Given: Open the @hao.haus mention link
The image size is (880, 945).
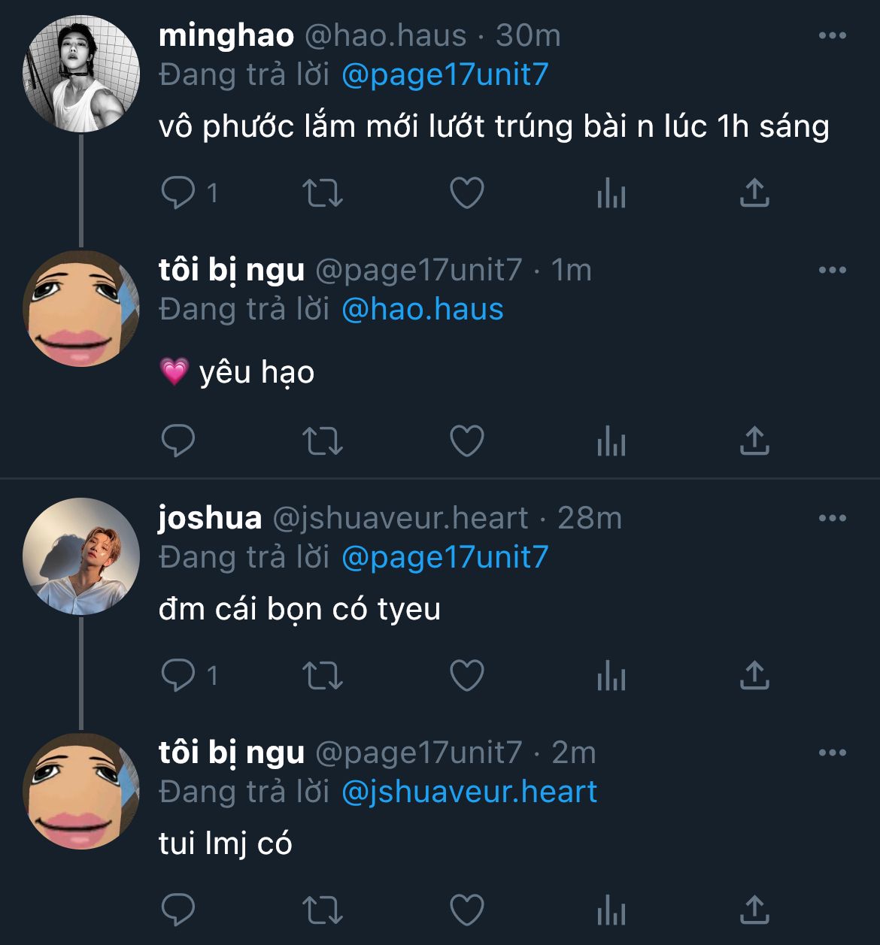Looking at the screenshot, I should coord(422,309).
